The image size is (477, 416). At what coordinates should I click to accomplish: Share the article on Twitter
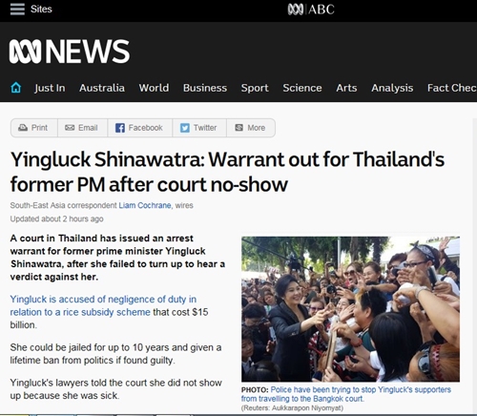[199, 128]
